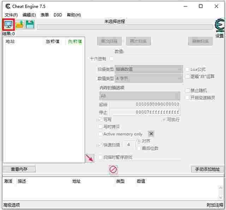Click the 地址 column header in address table

tap(76, 181)
